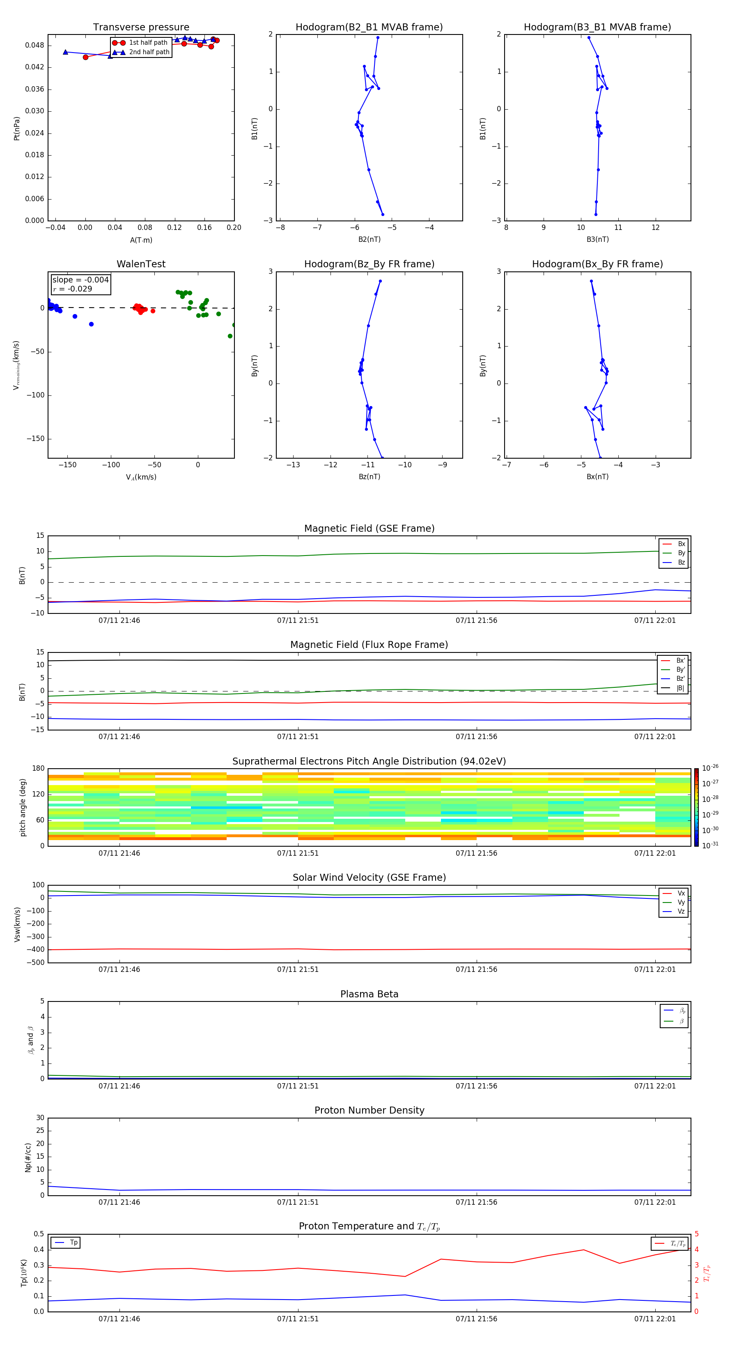Screen dimensions: 739x1355
Task: Click the B3(nT) x-axis label
Action: tap(597, 239)
